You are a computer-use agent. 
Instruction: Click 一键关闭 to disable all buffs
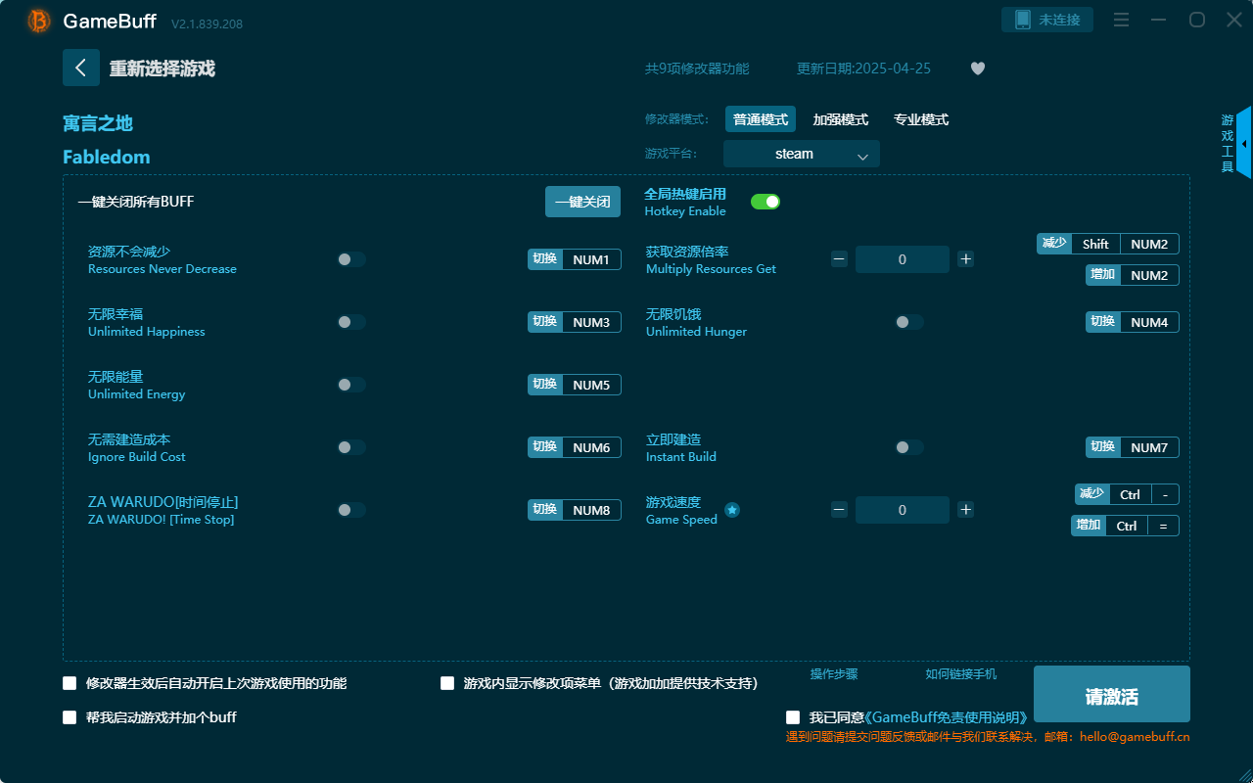pyautogui.click(x=583, y=202)
